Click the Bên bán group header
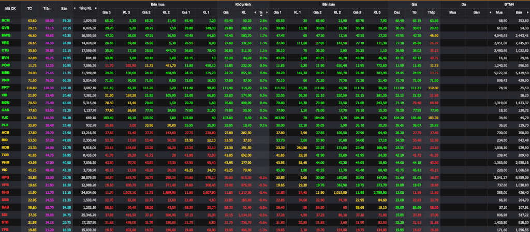Viewport: 530px width, 232px height. click(329, 4)
